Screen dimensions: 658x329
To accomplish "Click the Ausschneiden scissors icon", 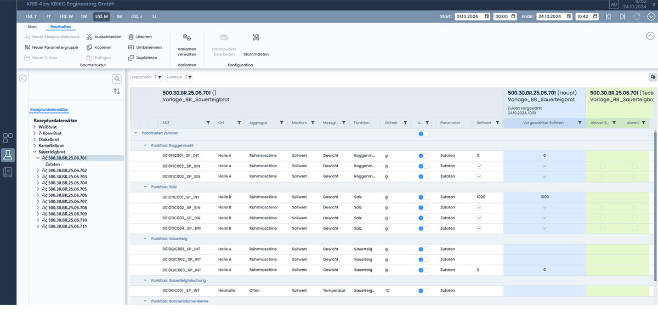I will [89, 37].
